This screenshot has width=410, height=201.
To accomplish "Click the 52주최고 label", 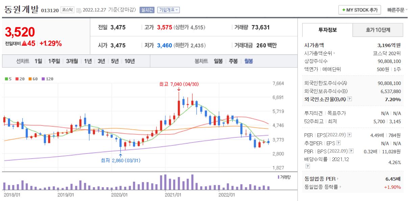I will [314, 121].
